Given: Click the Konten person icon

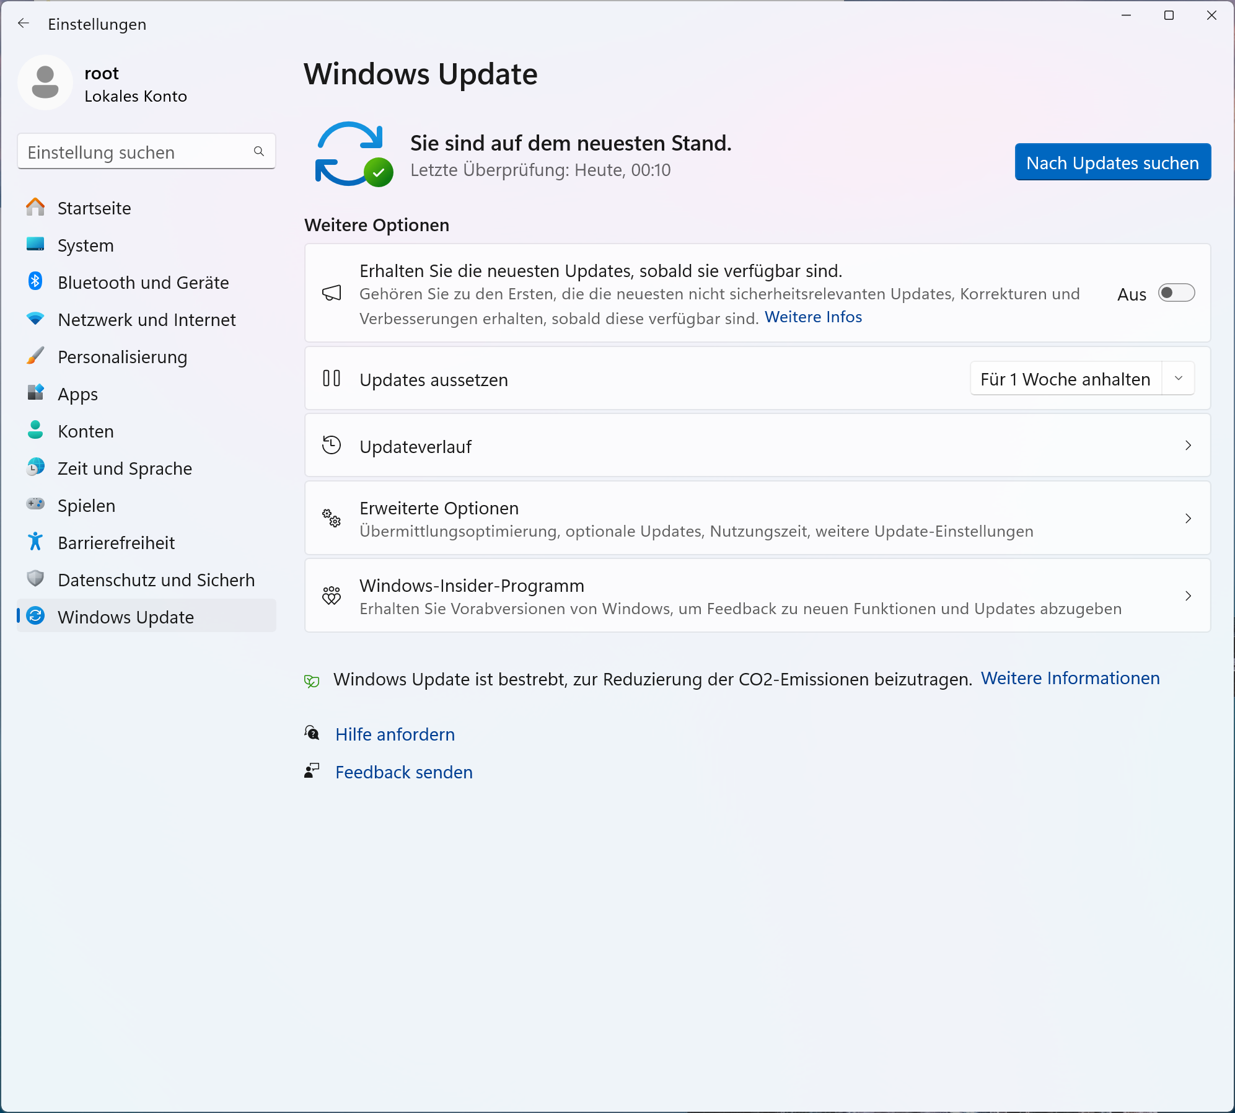Looking at the screenshot, I should click(35, 431).
